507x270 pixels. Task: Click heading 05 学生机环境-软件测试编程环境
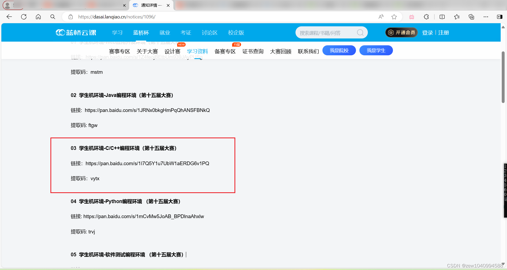[127, 255]
